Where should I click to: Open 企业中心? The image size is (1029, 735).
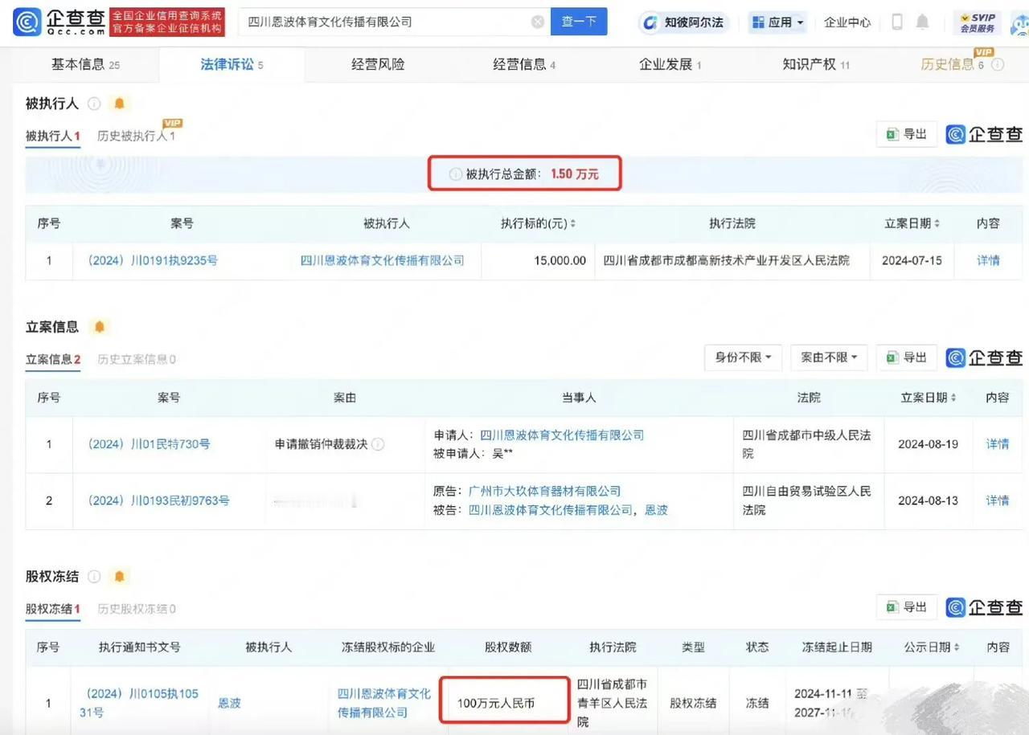(847, 22)
